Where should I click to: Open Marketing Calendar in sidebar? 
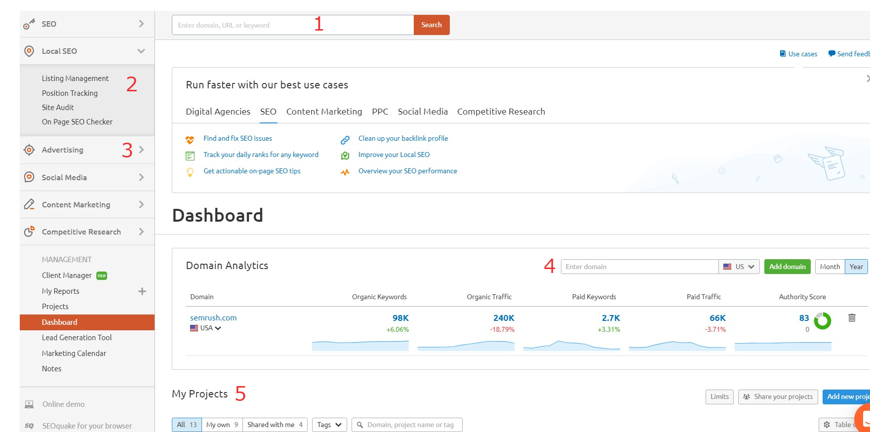tap(74, 353)
